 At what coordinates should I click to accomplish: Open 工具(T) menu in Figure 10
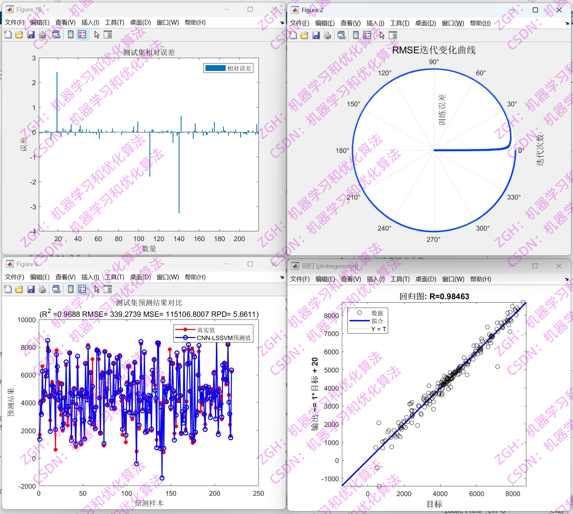pos(115,22)
